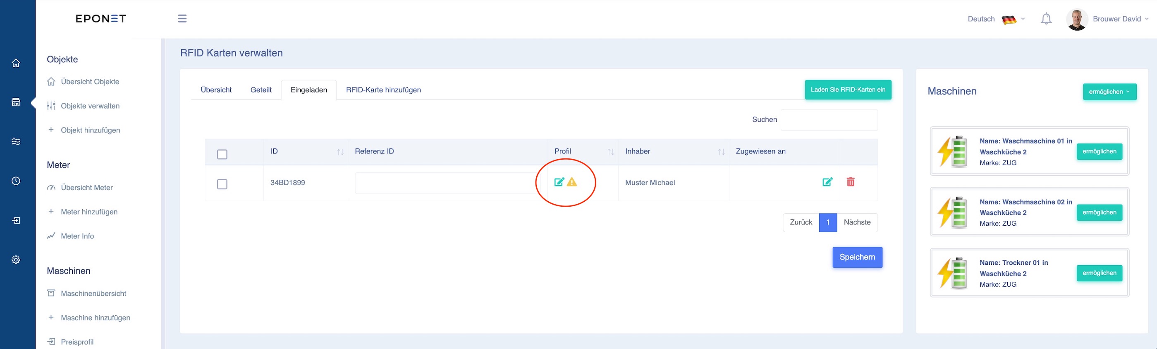The width and height of the screenshot is (1157, 349).
Task: Click the battery icon of Waschmaschine 01
Action: tap(952, 151)
